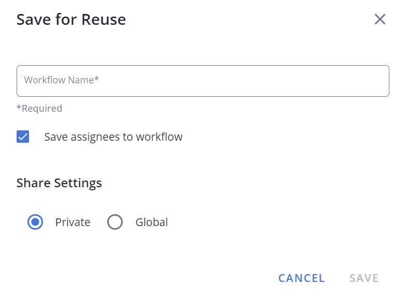Click the Save for Reuse title text

(71, 20)
